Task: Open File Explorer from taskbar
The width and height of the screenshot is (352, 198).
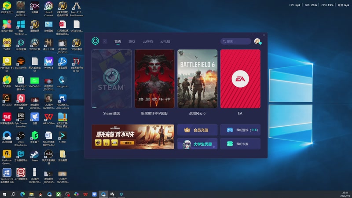Action: (x=31, y=194)
